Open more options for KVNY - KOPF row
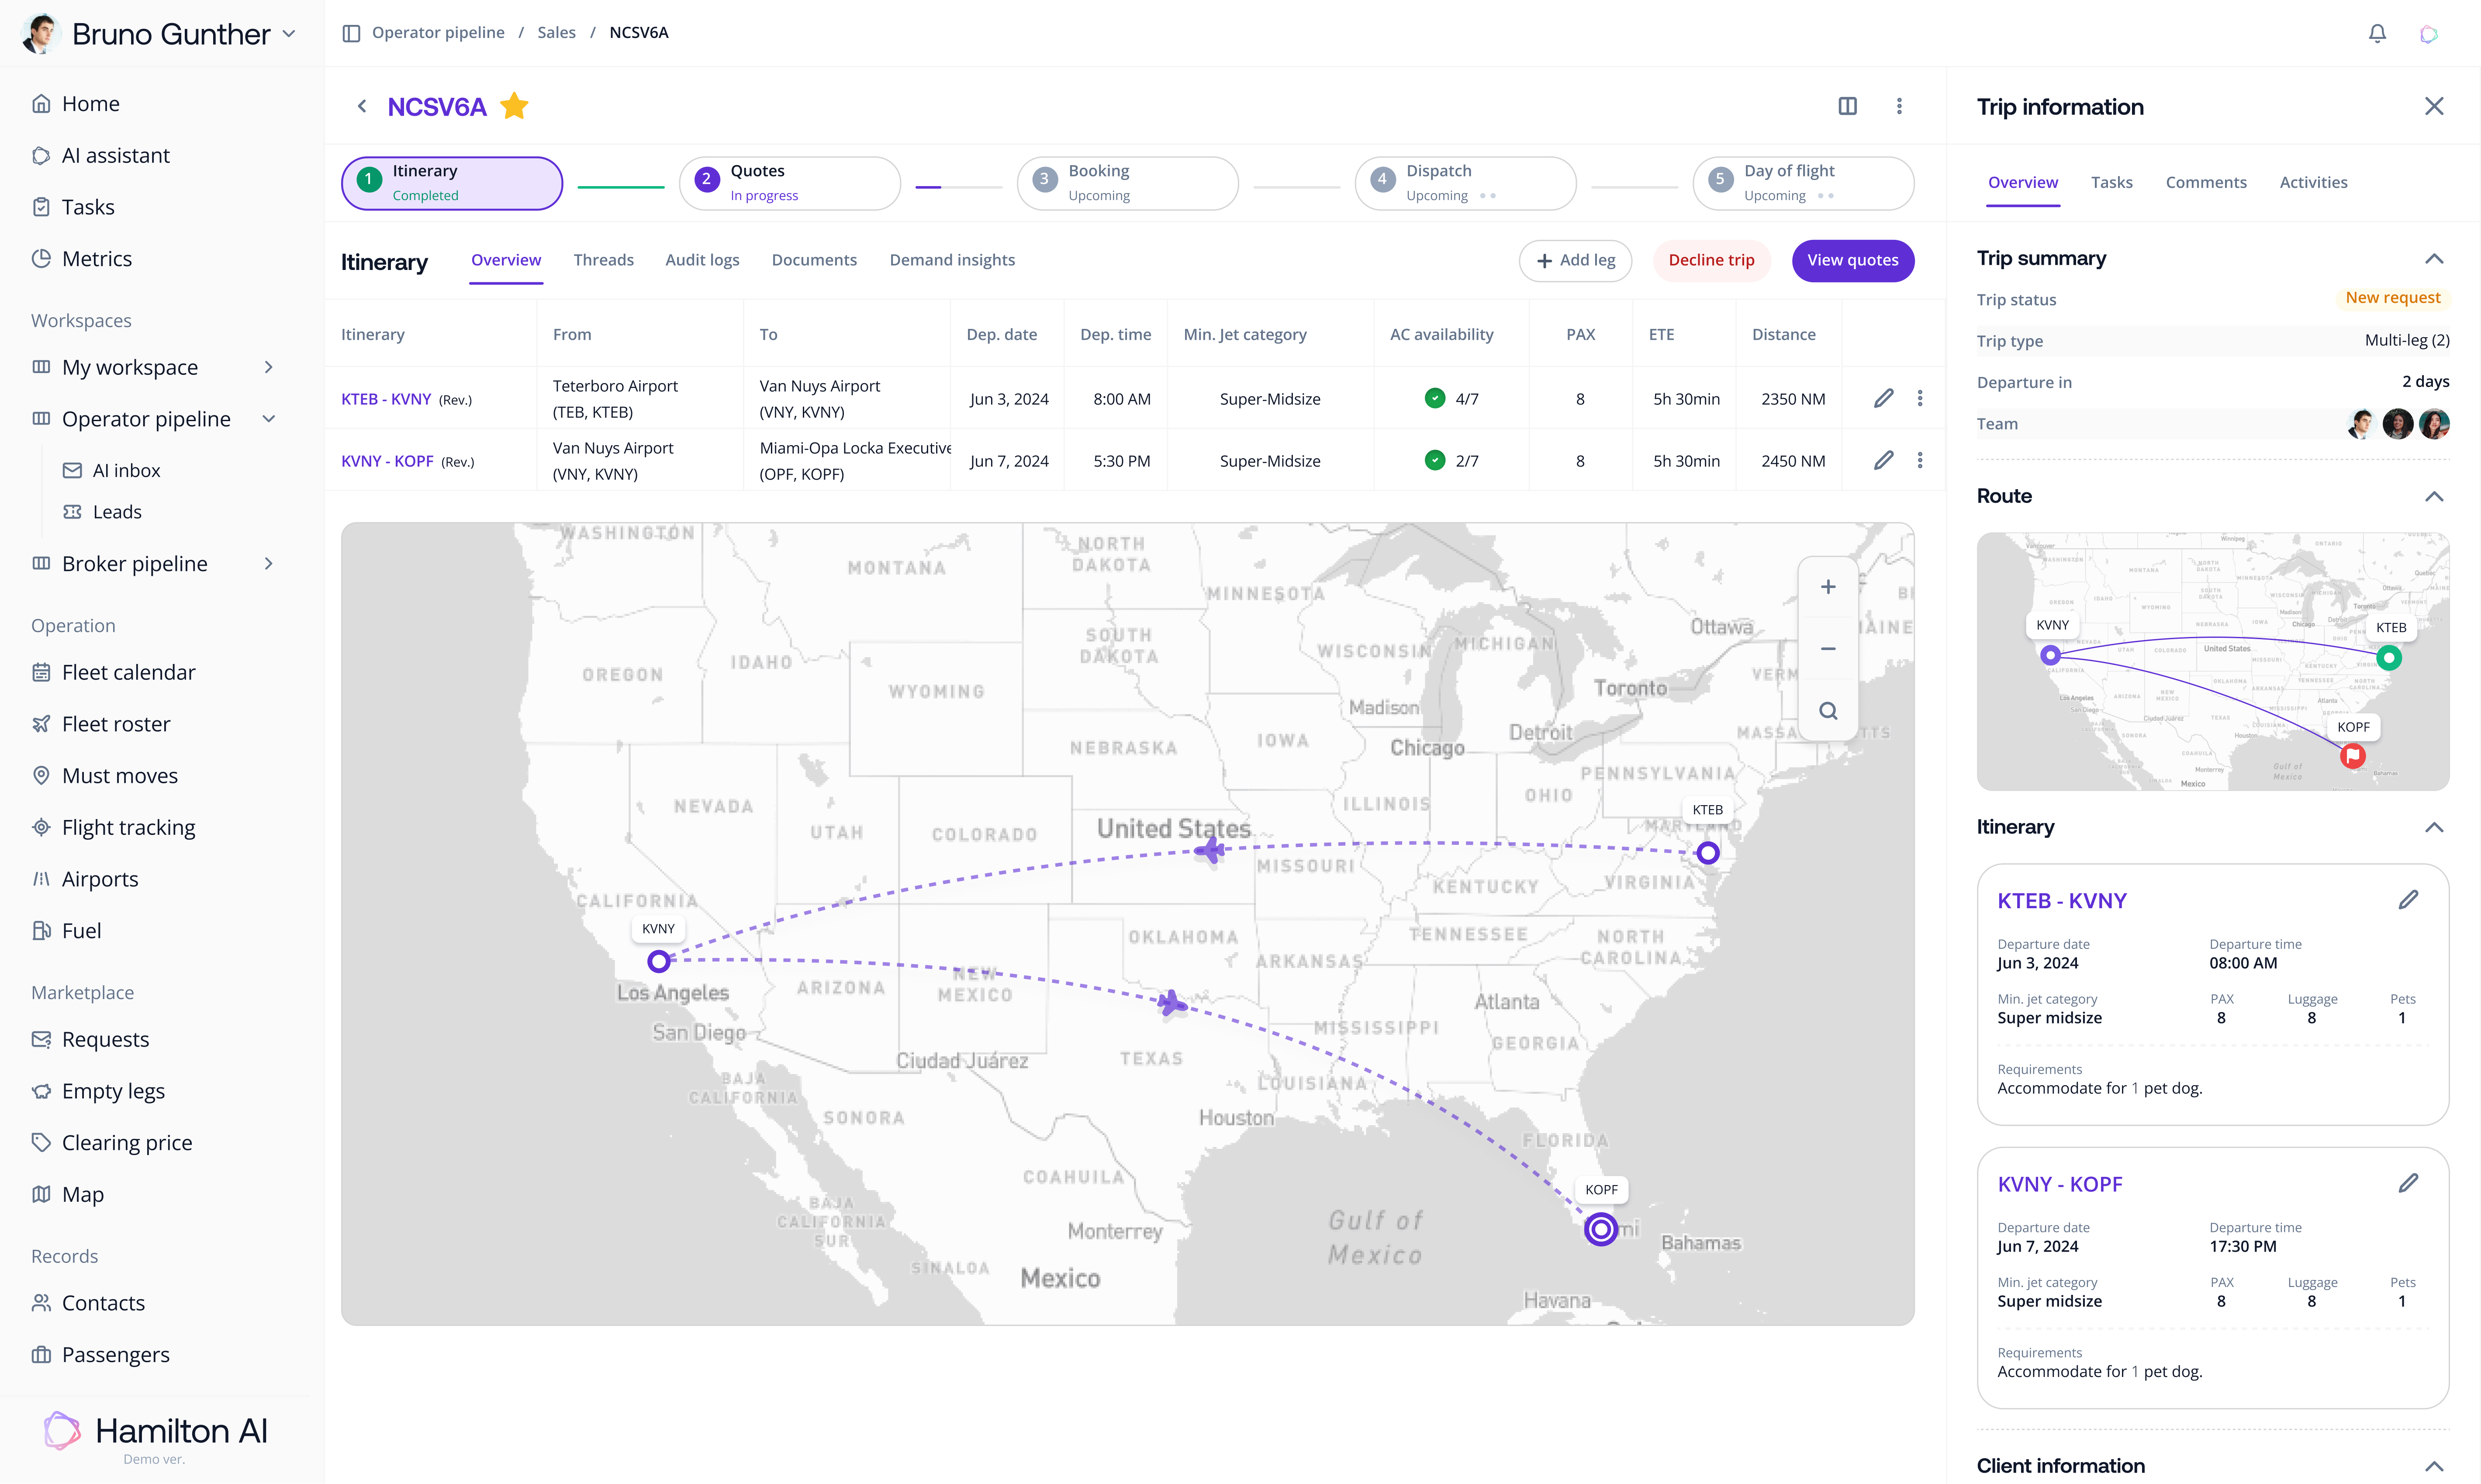This screenshot has width=2481, height=1484. click(1919, 460)
